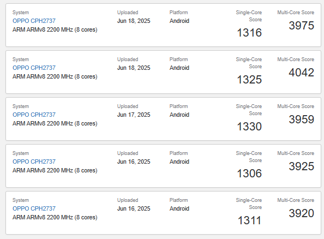Click the multi-core score 3920

click(301, 213)
